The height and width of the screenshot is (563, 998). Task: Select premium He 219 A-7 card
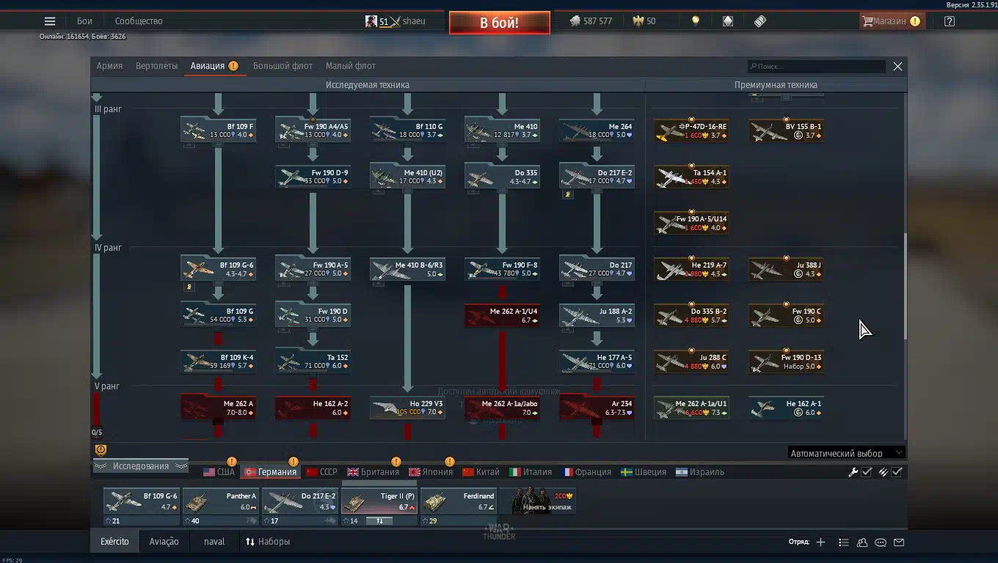pyautogui.click(x=692, y=269)
